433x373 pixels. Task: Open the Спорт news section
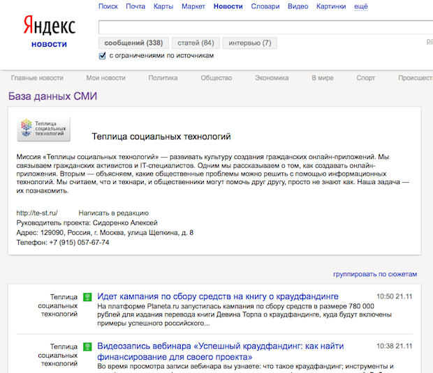point(365,78)
